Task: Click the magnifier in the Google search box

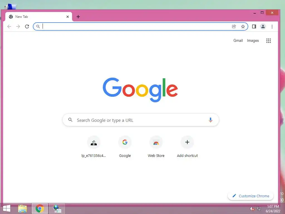Action: pyautogui.click(x=70, y=120)
